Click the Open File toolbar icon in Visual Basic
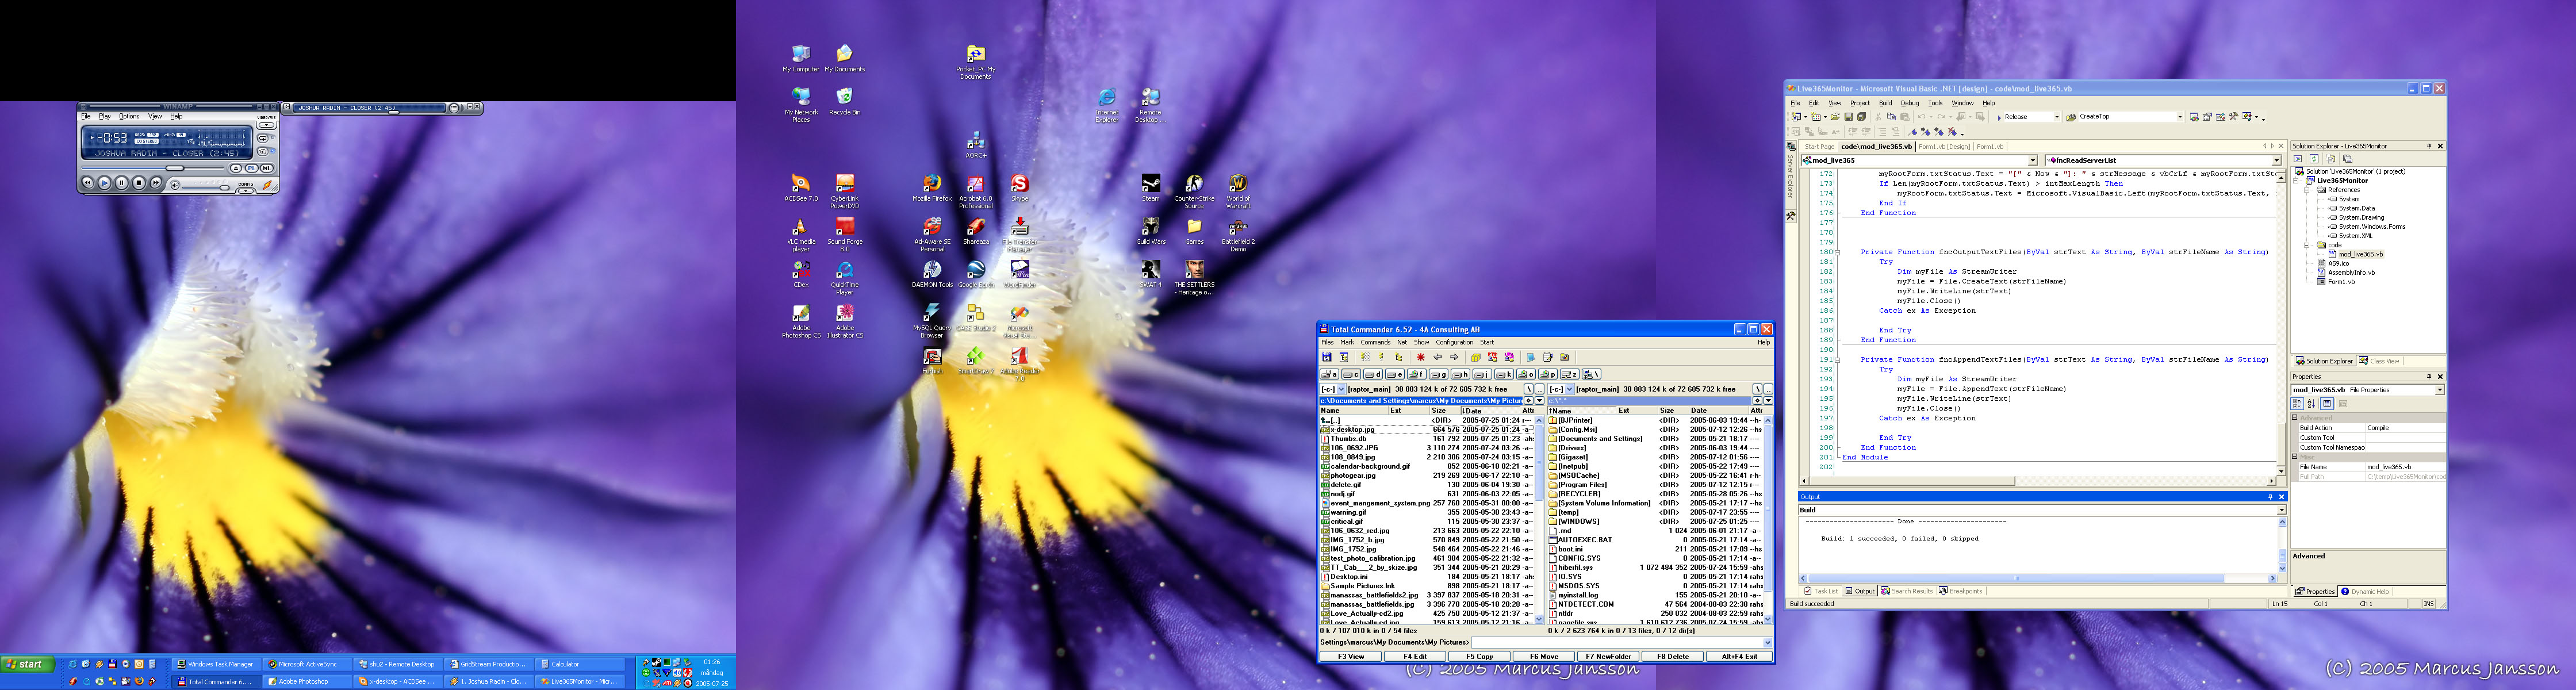The image size is (2576, 690). point(1835,117)
